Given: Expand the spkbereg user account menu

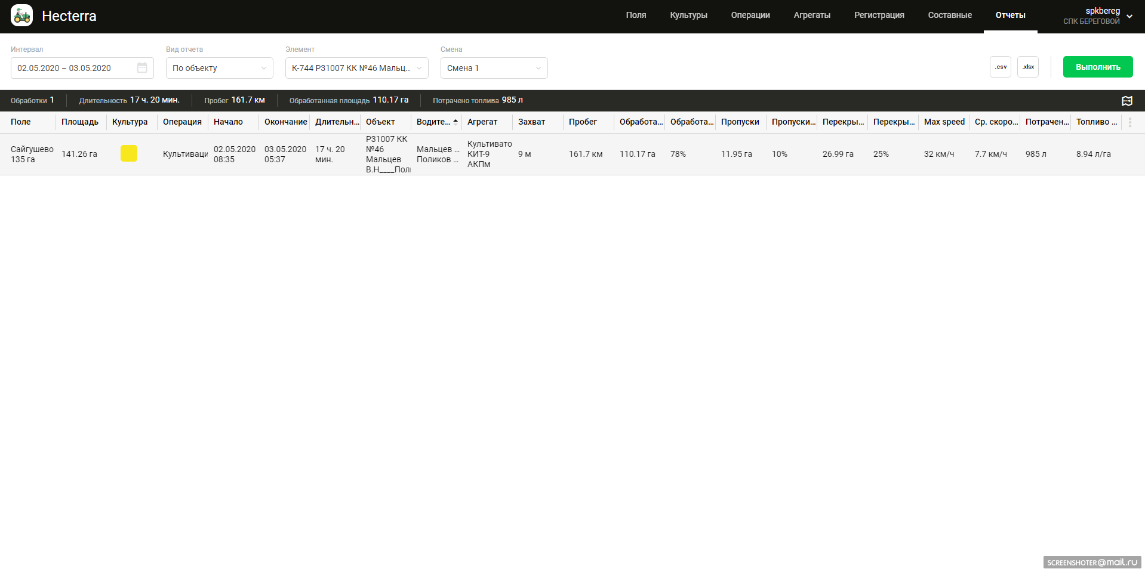Looking at the screenshot, I should click(1129, 16).
